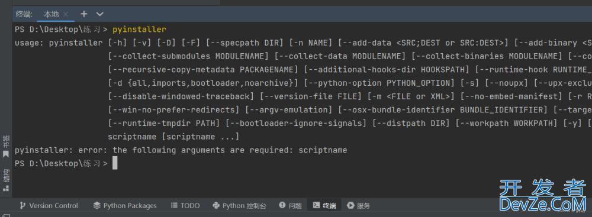Image resolution: width=592 pixels, height=217 pixels.
Task: Open a new terminal session with plus icon
Action: (84, 14)
